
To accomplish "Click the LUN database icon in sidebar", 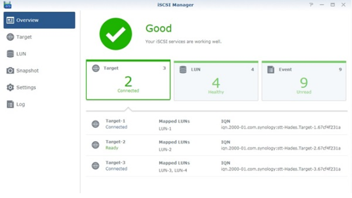I will (x=10, y=54).
